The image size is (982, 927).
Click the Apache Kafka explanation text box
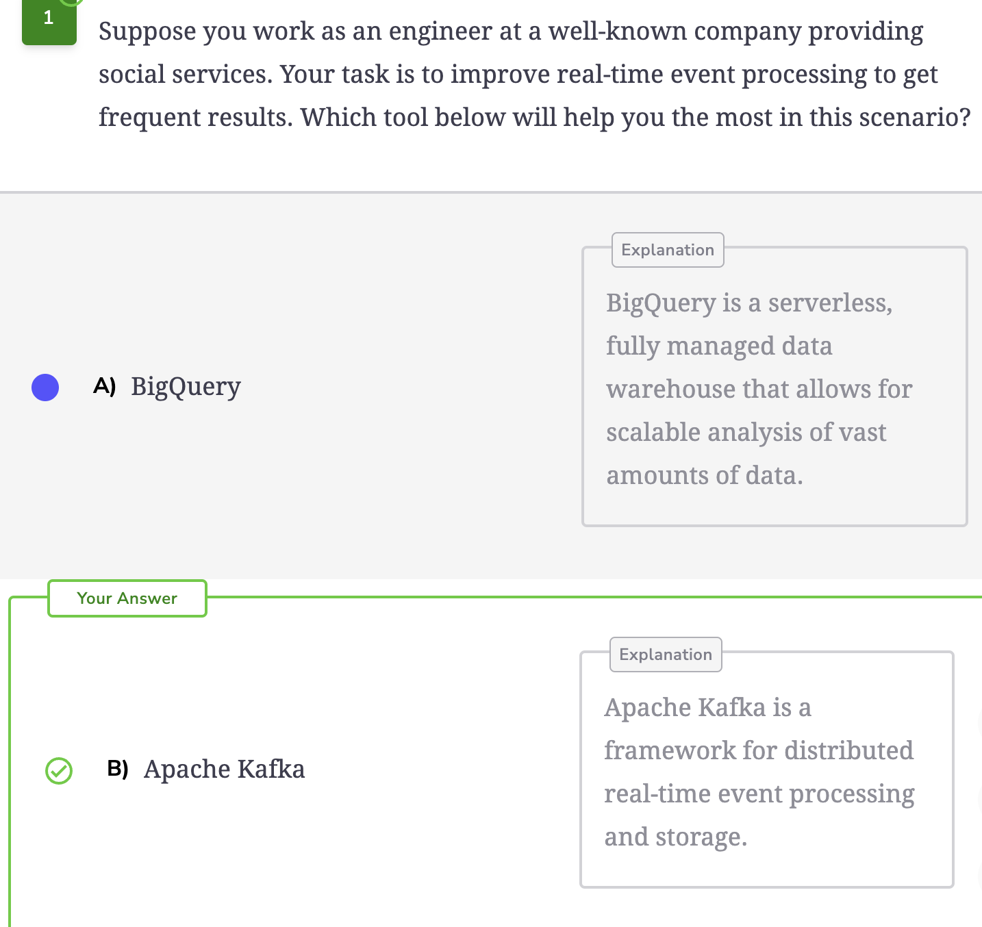point(767,770)
